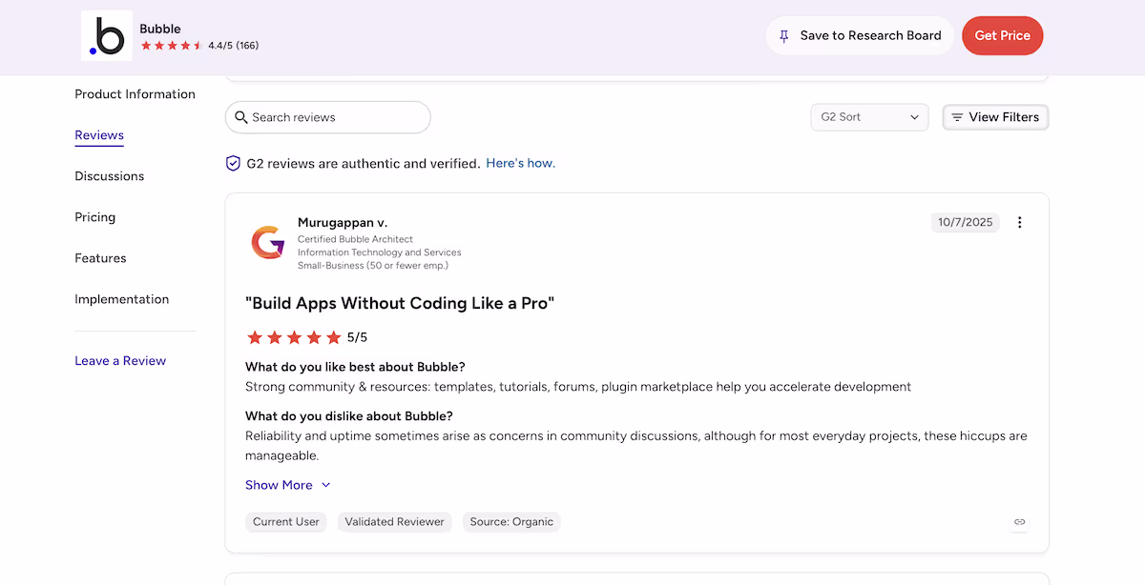Viewport: 1145px width, 585px height.
Task: Open the Discussions section
Action: [x=110, y=176]
